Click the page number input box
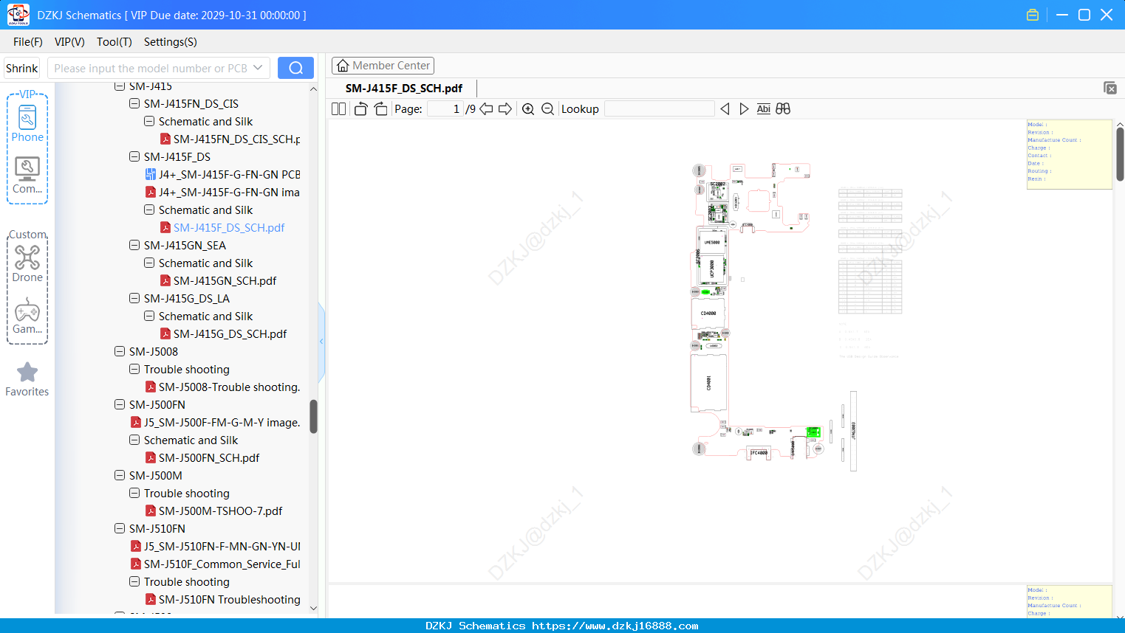Screen dimensions: 1125x633 tap(445, 109)
